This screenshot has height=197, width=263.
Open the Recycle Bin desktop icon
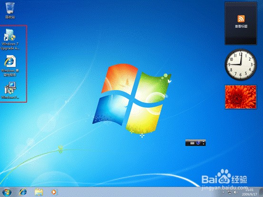[x=10, y=10]
